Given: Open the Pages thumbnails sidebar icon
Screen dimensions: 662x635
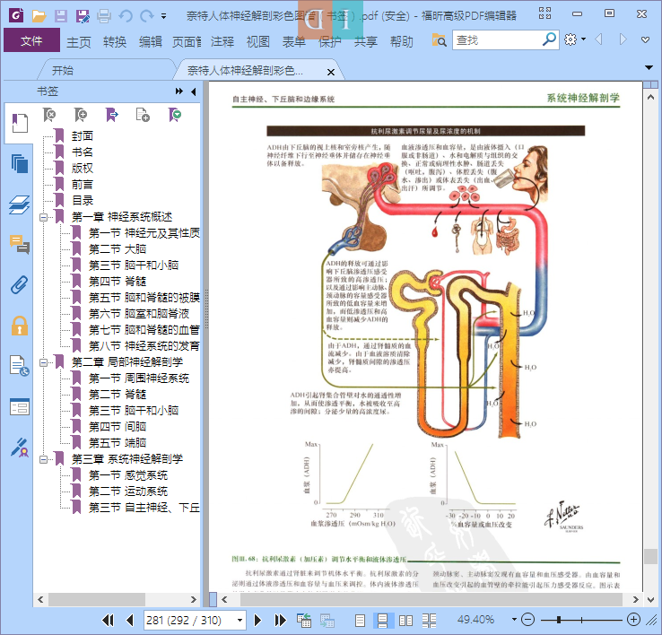Looking at the screenshot, I should [20, 163].
